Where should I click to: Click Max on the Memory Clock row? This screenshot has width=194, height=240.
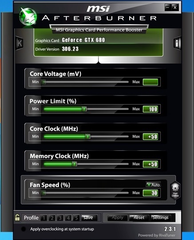tap(136, 164)
